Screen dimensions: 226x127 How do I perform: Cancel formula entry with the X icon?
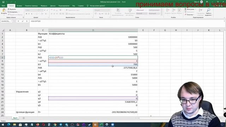tap(18, 21)
